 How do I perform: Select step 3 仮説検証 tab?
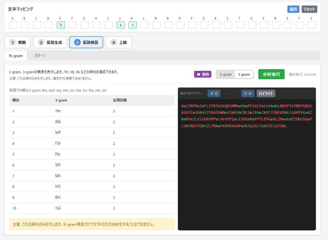click(x=86, y=42)
